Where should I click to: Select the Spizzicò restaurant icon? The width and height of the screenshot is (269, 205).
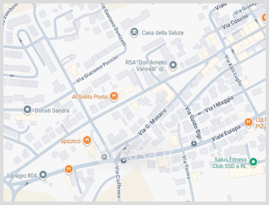click(x=87, y=140)
